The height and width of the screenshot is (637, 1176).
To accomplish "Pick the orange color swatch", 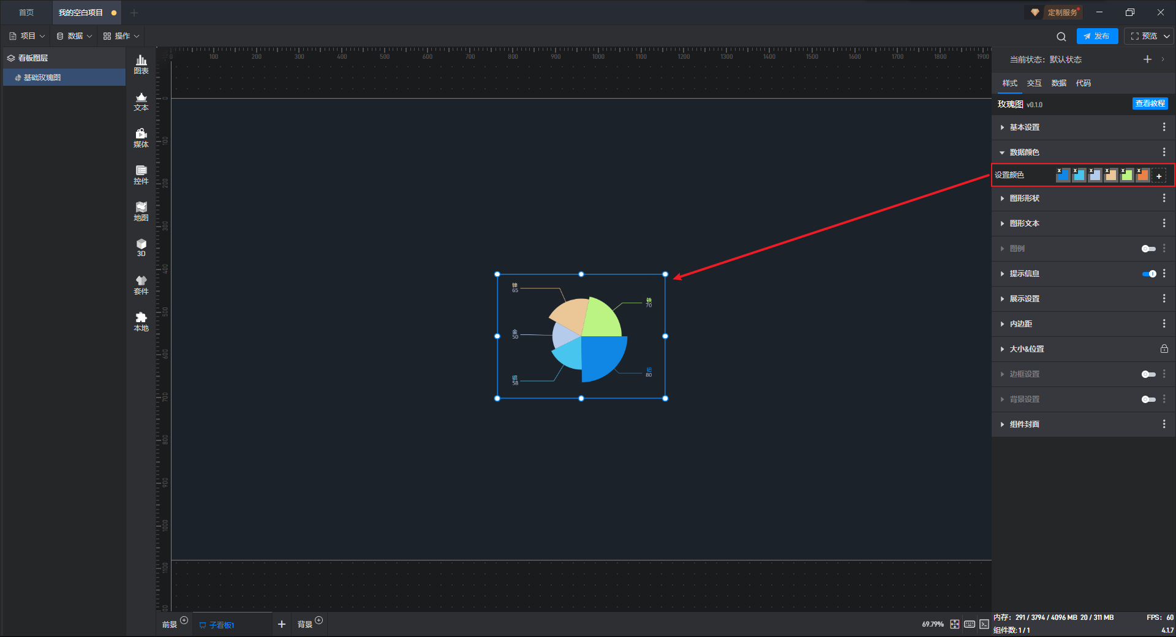I will point(1142,175).
